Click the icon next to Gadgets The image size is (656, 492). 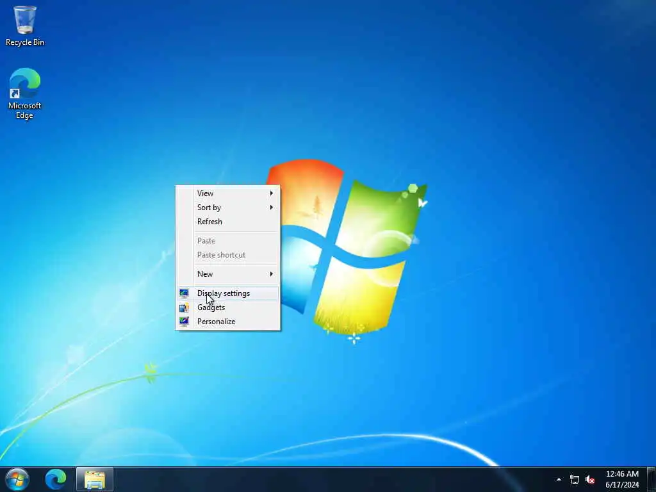click(184, 307)
